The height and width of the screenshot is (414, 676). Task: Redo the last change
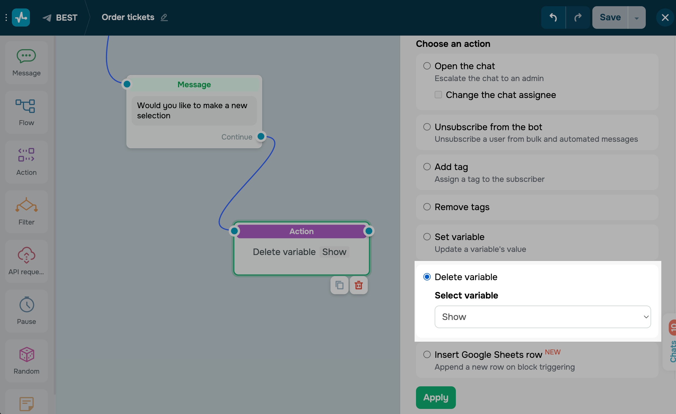coord(578,18)
